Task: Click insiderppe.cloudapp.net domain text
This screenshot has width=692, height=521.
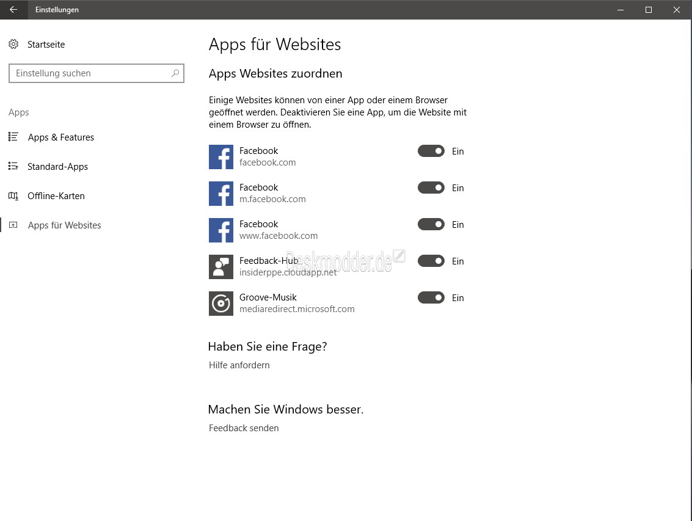Action: [288, 272]
